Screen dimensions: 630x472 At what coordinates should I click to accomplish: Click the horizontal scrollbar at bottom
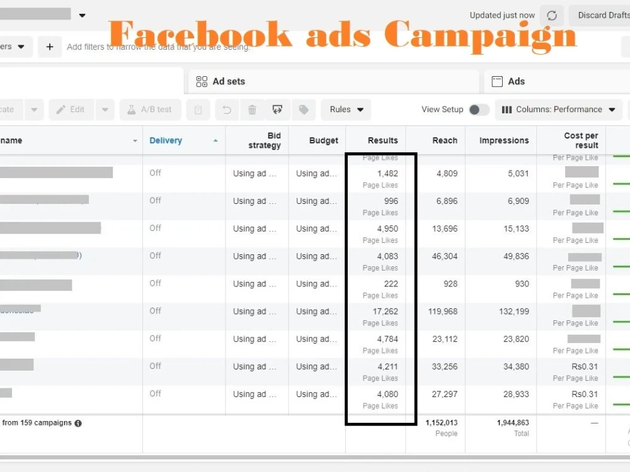(x=315, y=457)
